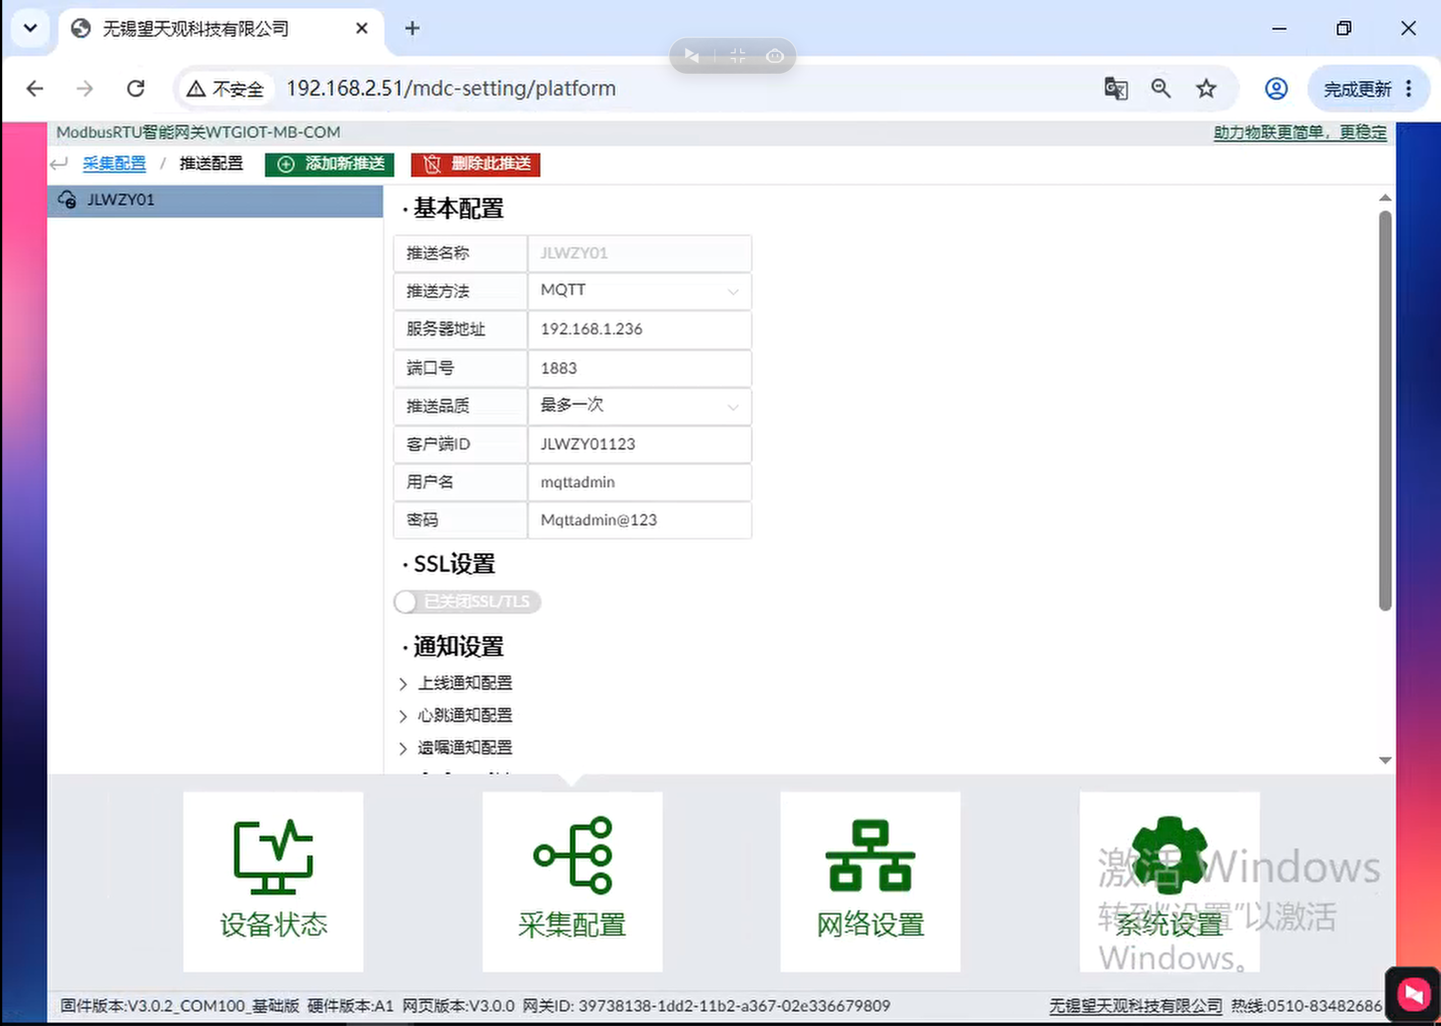Click the zoom magnifier icon in address bar
This screenshot has width=1441, height=1026.
coord(1161,88)
